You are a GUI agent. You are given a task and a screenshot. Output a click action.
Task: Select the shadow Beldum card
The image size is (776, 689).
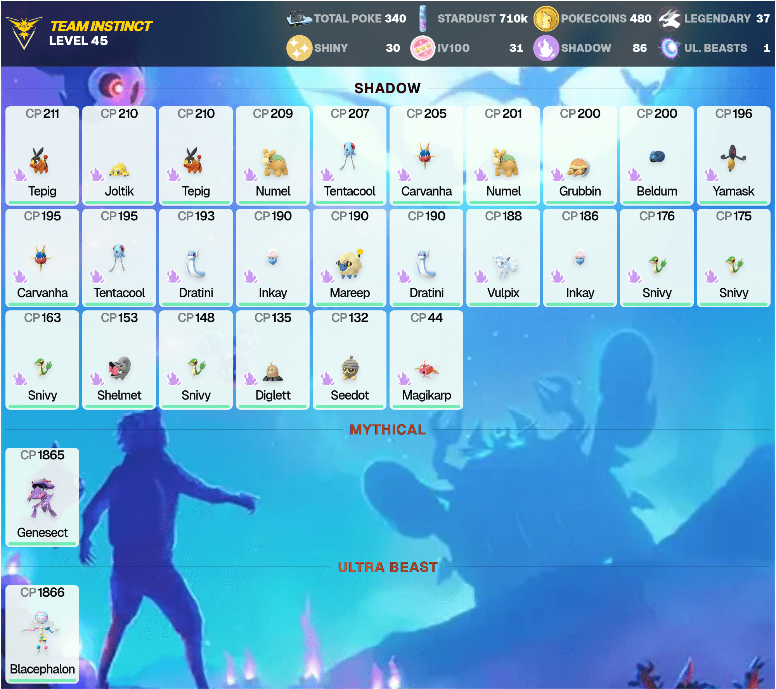[657, 156]
